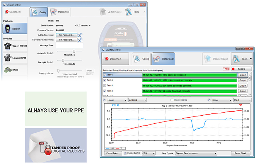This screenshot has width=256, height=164.
Task: Toggle the Export BARO checkbox
Action: (126, 153)
